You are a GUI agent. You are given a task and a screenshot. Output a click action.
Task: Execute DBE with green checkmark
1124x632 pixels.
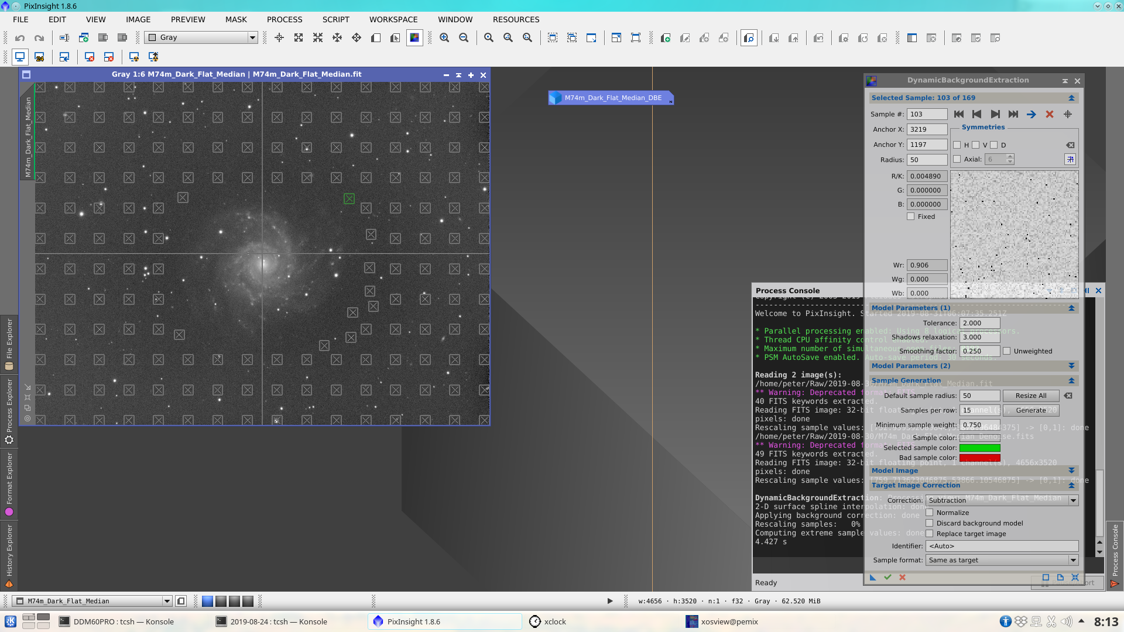click(x=887, y=578)
